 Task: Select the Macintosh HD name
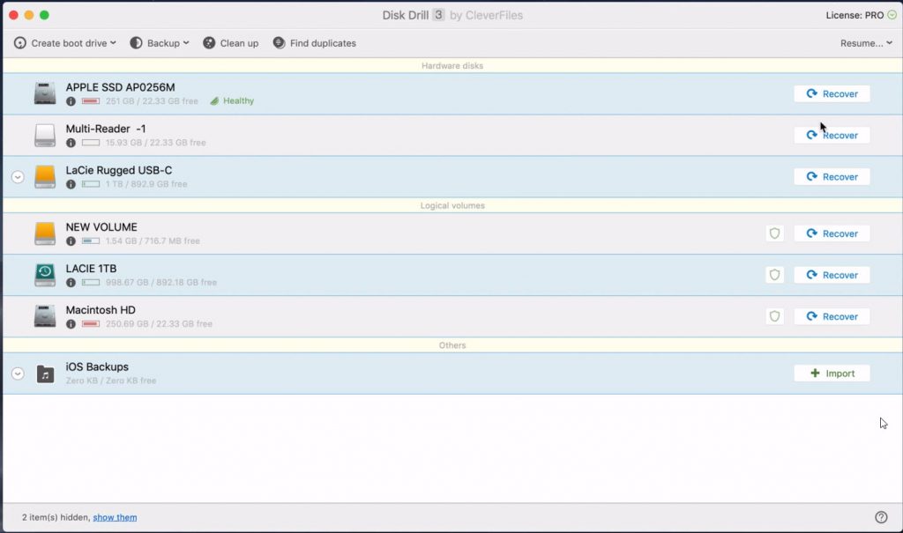click(101, 310)
